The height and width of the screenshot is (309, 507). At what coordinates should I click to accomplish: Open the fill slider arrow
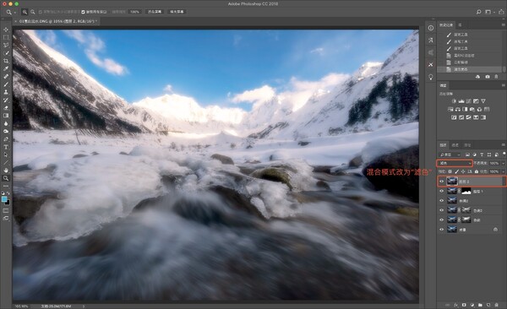tap(503, 171)
